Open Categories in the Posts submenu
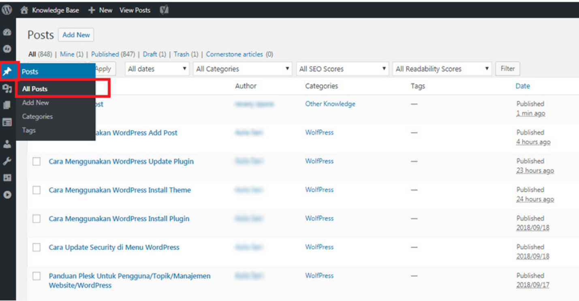Screen dimensions: 579x301 coord(37,116)
